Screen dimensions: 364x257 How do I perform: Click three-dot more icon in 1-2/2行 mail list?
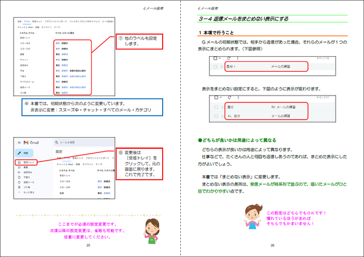tap(238, 97)
